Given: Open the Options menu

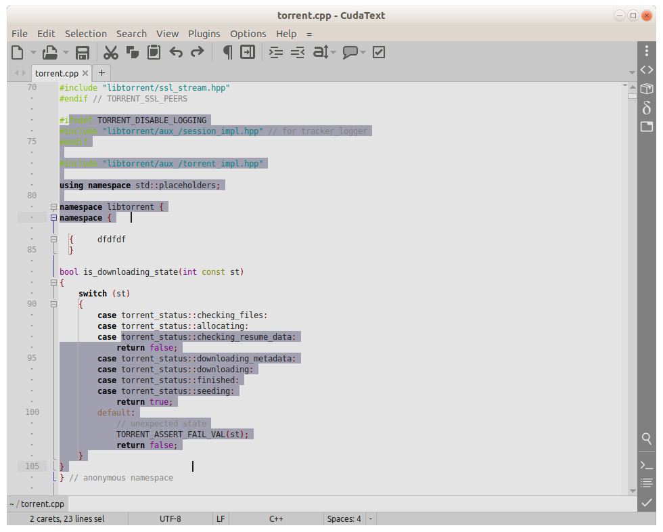Looking at the screenshot, I should 248,34.
